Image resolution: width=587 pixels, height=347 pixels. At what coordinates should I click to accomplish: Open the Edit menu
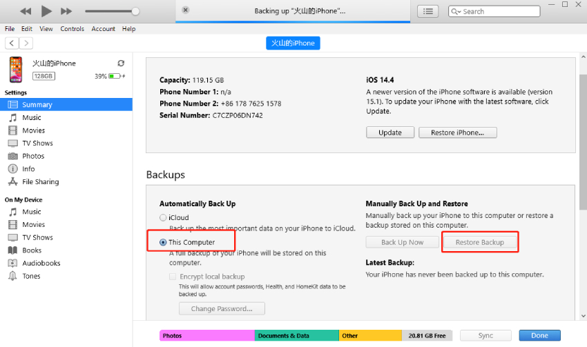pos(26,29)
